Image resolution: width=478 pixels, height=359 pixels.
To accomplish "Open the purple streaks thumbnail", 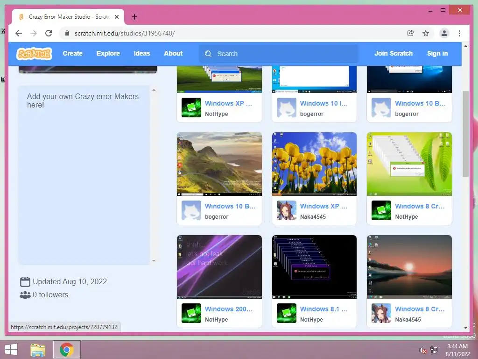I will click(x=219, y=267).
